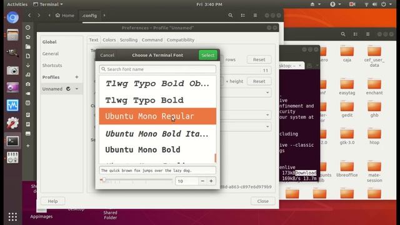Open the mate-session folder
400x225 pixels.
click(374, 172)
